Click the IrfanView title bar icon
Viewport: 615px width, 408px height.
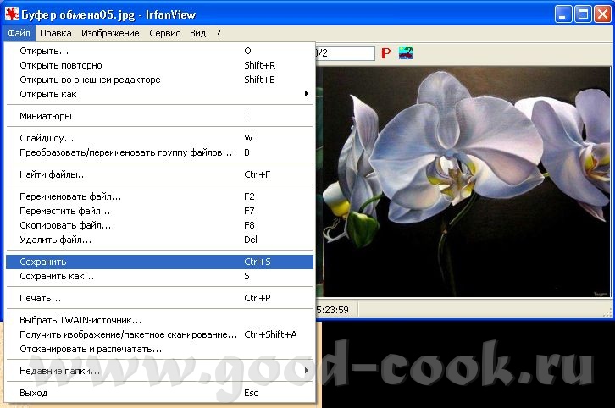(12, 14)
